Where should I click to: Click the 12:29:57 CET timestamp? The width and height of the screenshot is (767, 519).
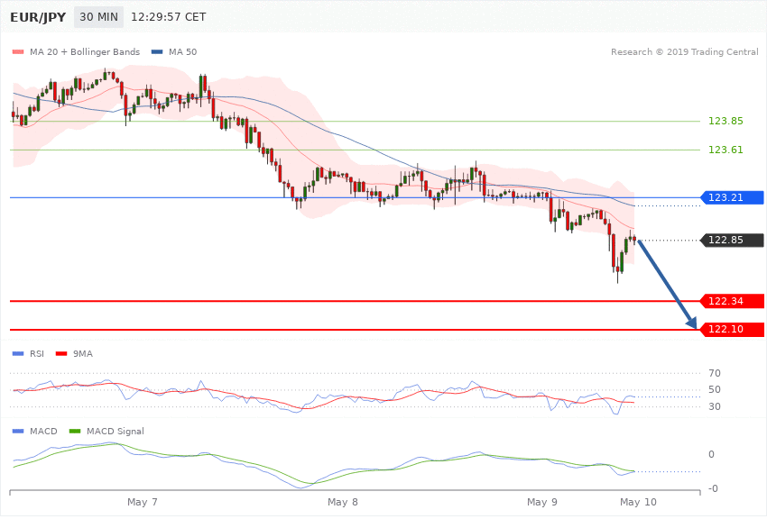(168, 17)
